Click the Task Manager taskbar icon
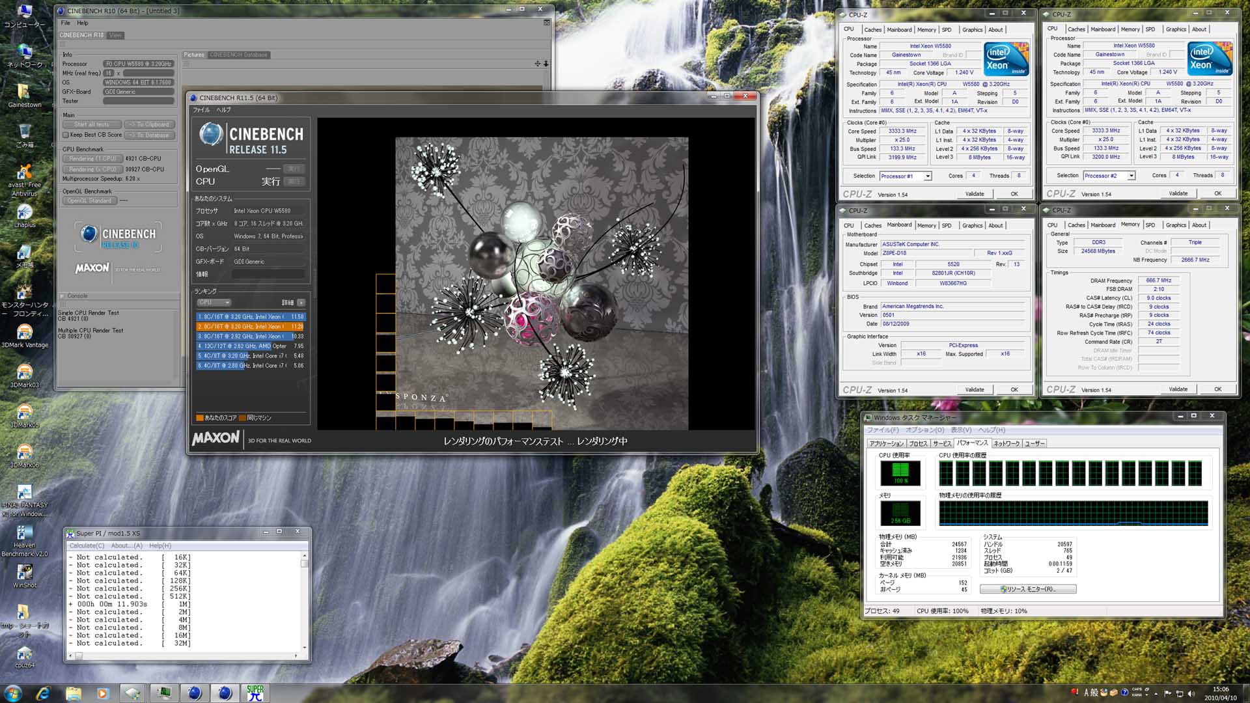Viewport: 1250px width, 703px height. tap(163, 693)
